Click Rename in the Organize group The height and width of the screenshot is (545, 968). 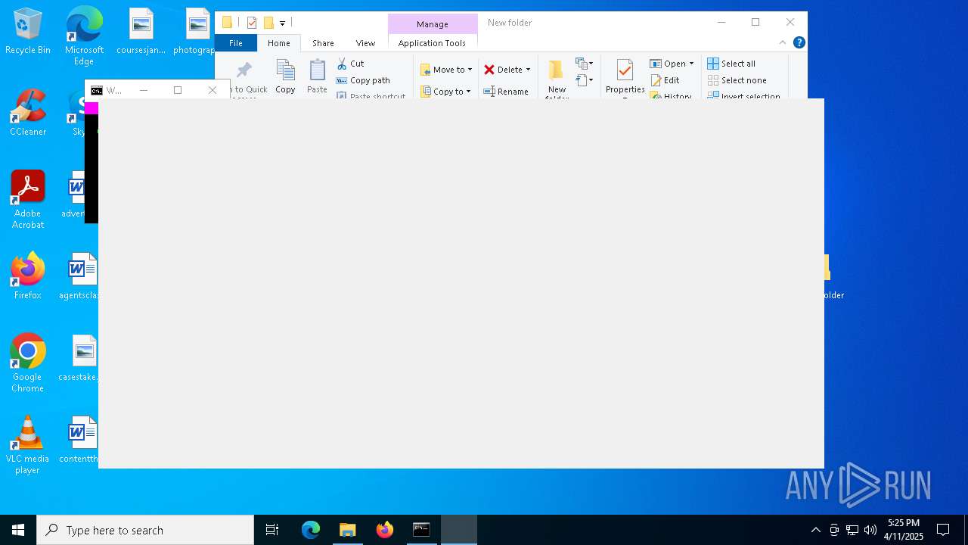[506, 92]
